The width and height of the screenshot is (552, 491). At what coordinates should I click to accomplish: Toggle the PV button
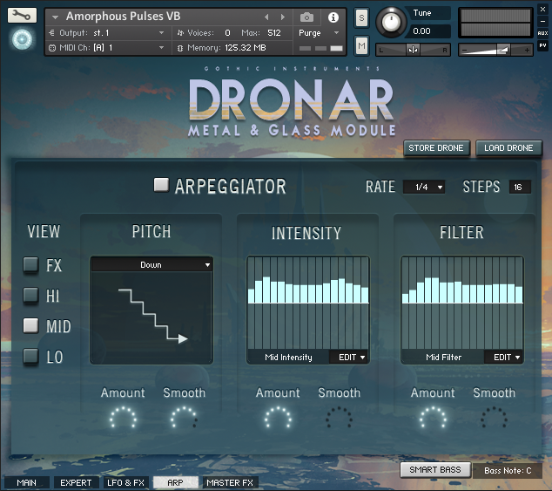click(542, 45)
